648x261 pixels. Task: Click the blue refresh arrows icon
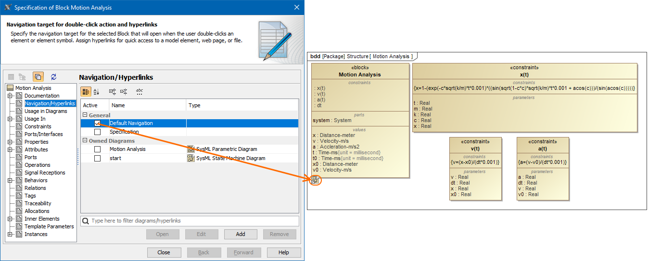pos(53,77)
